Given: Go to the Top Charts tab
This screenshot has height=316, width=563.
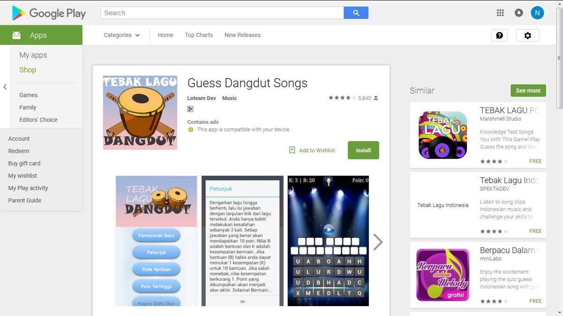Looking at the screenshot, I should [x=198, y=35].
